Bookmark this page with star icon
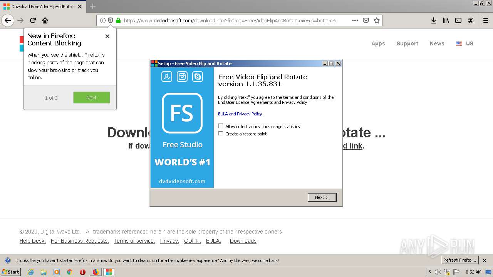Image resolution: width=493 pixels, height=277 pixels. point(377,20)
